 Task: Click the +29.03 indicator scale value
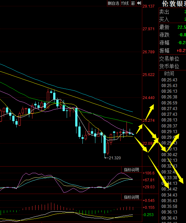[x=149, y=187]
